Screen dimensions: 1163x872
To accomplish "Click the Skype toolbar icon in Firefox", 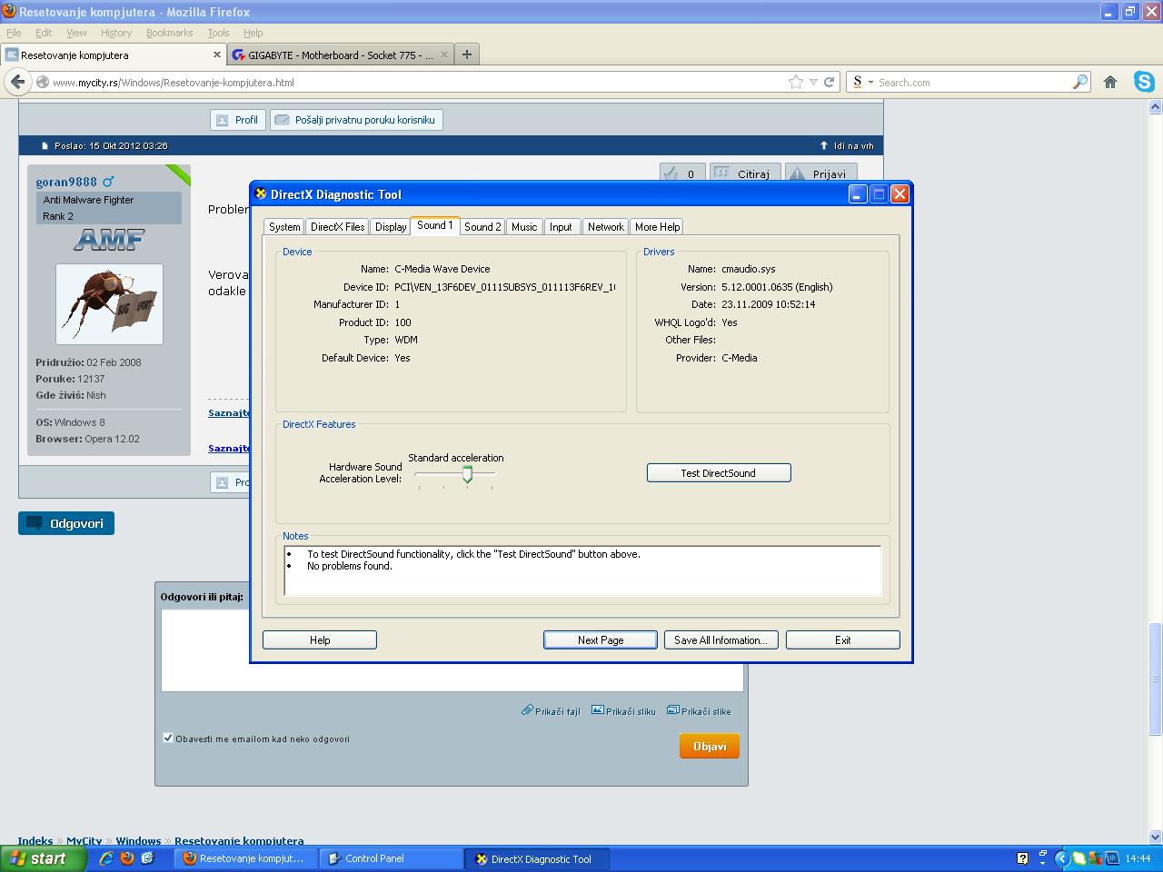I will pos(1144,82).
